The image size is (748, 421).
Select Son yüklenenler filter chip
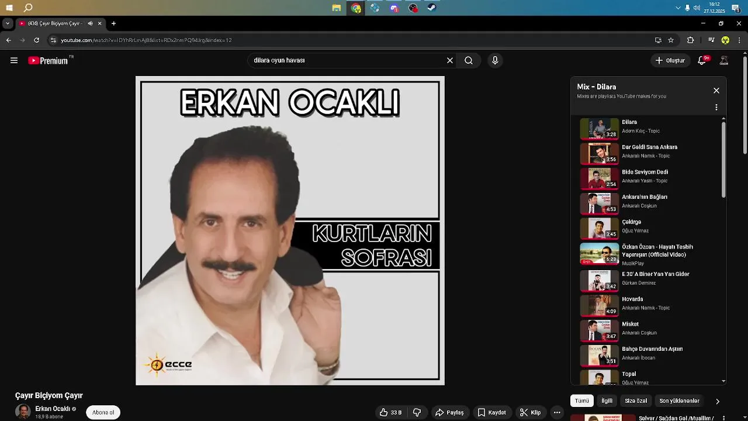click(680, 401)
